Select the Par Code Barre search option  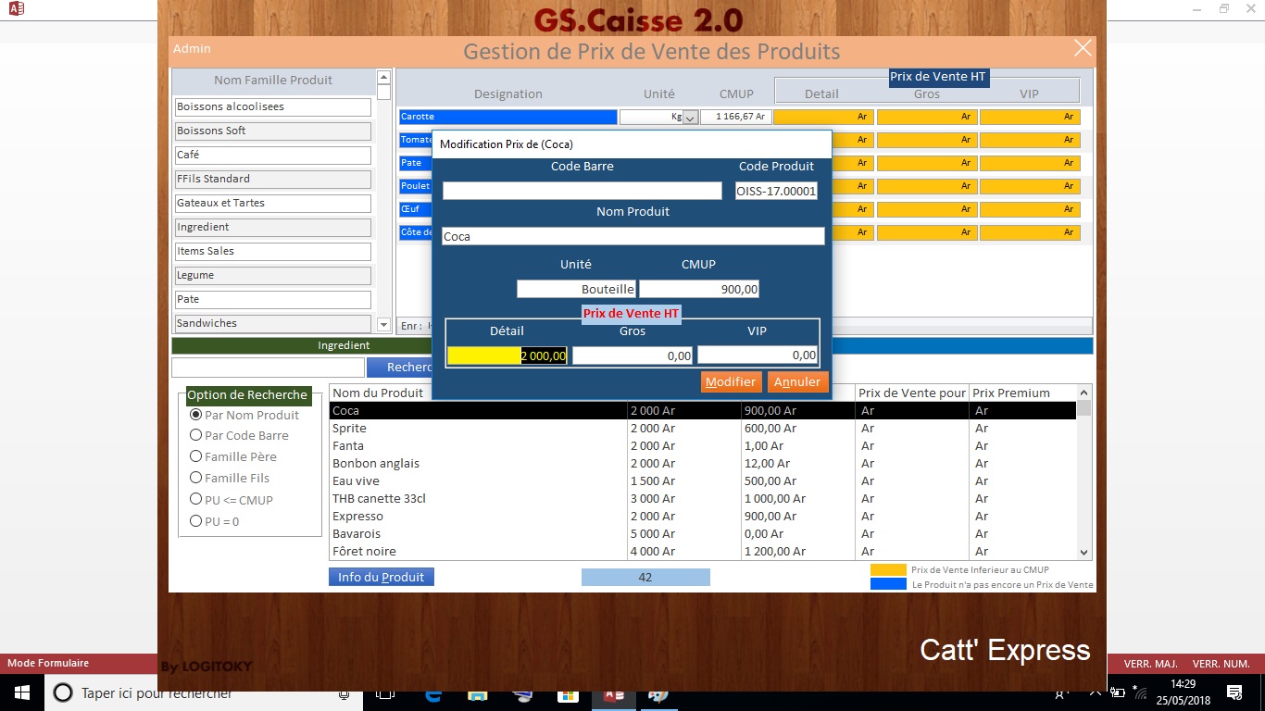tap(195, 435)
